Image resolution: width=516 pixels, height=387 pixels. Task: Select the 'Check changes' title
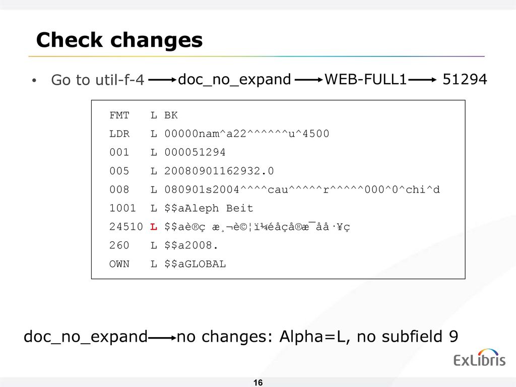coord(119,40)
